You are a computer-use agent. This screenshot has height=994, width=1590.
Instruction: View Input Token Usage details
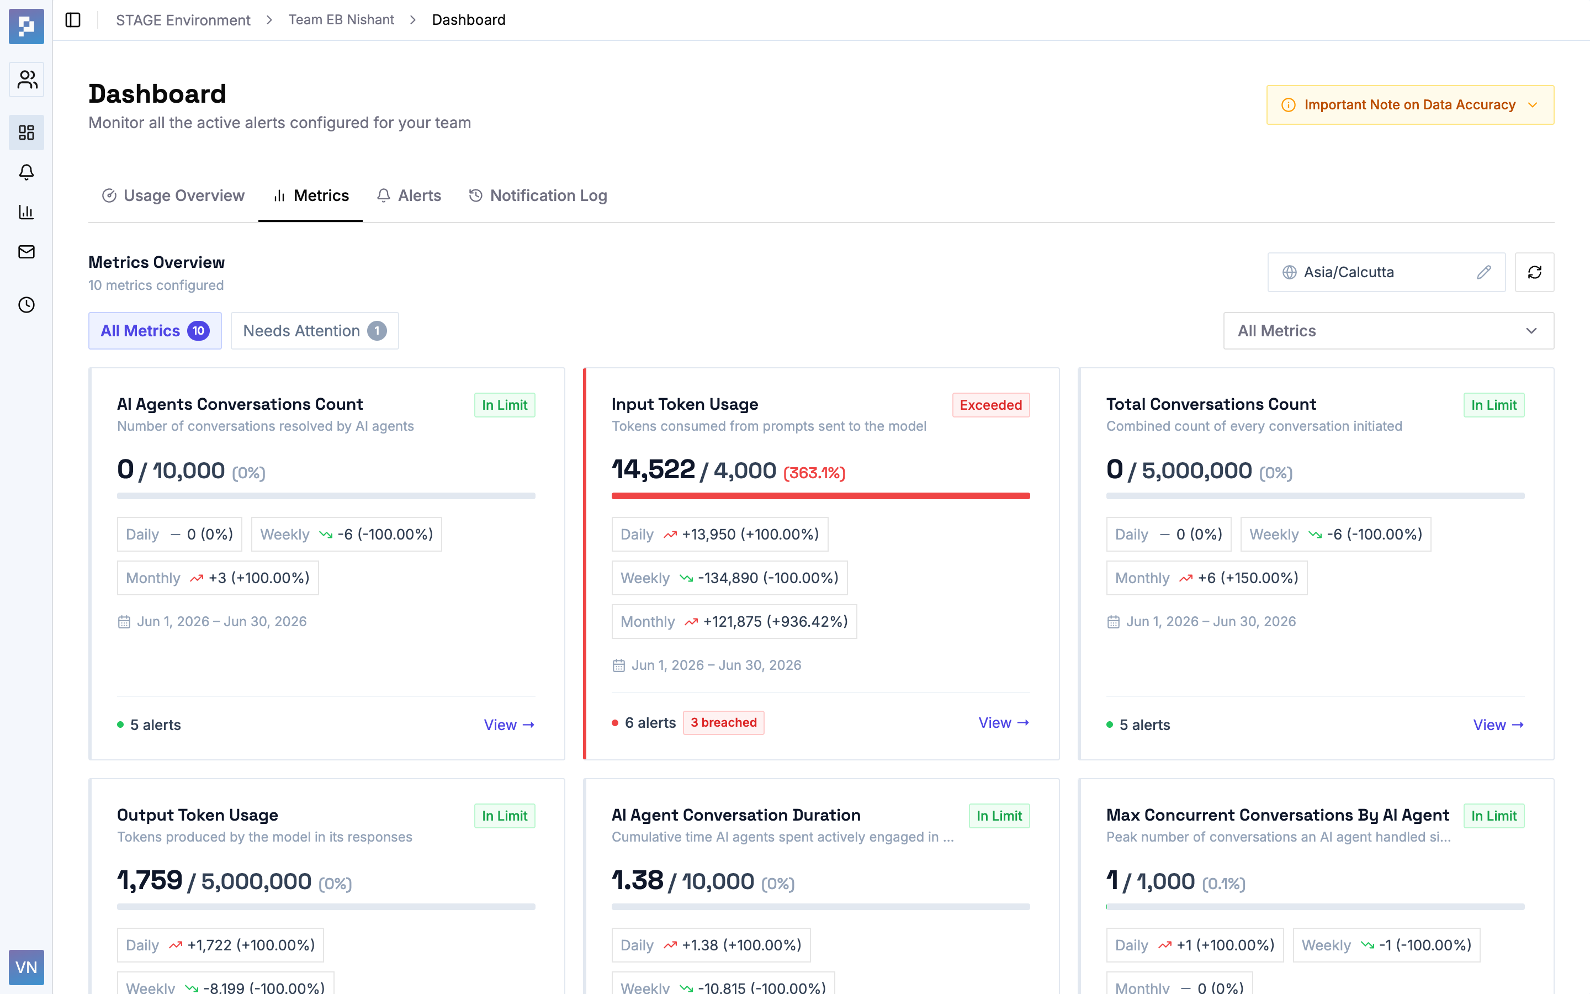[1004, 722]
